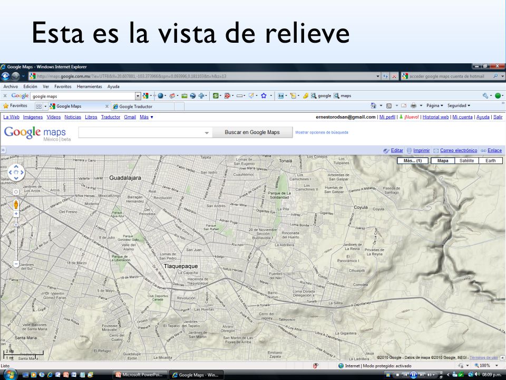
Task: Go back with the browser Back arrow
Action: (x=5, y=76)
